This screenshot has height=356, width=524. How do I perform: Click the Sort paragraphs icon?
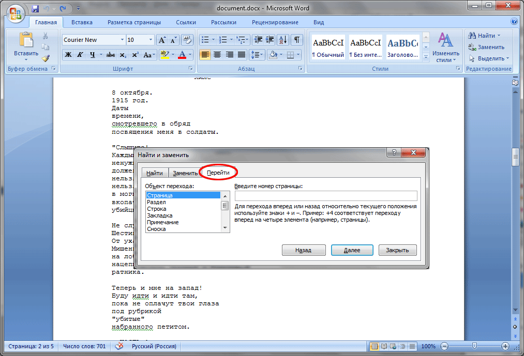pyautogui.click(x=283, y=40)
